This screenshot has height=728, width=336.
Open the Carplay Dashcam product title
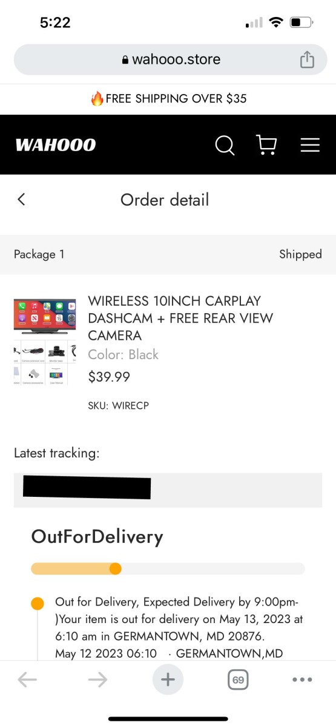click(180, 318)
